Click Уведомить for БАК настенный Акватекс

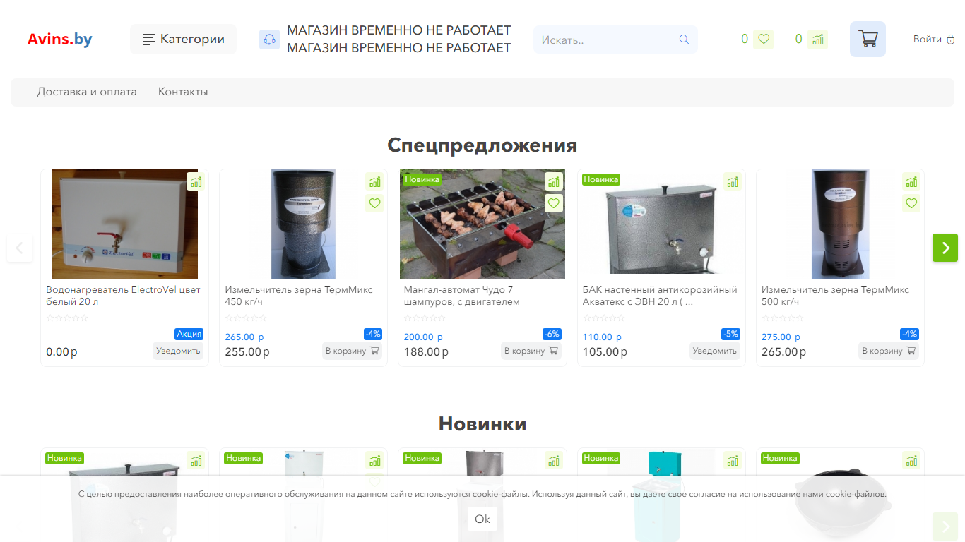coord(715,351)
